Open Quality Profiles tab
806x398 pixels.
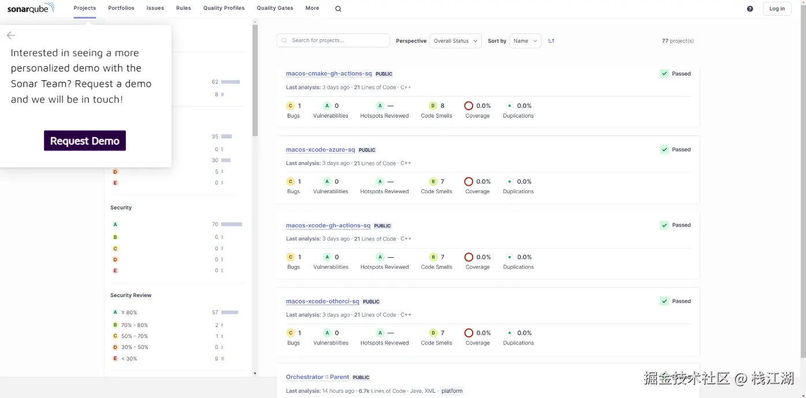tap(224, 8)
